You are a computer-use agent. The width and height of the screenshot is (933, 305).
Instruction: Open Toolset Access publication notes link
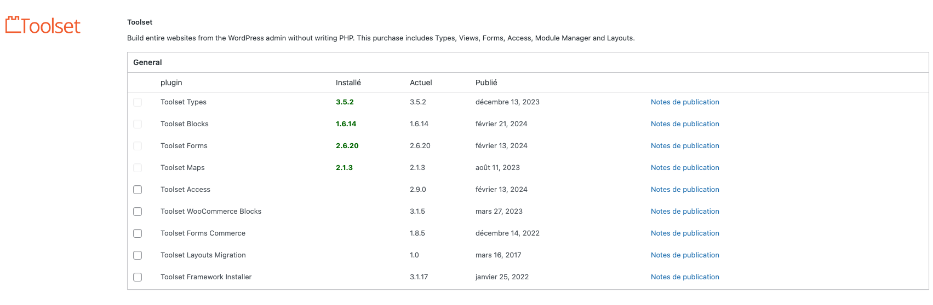pos(684,190)
